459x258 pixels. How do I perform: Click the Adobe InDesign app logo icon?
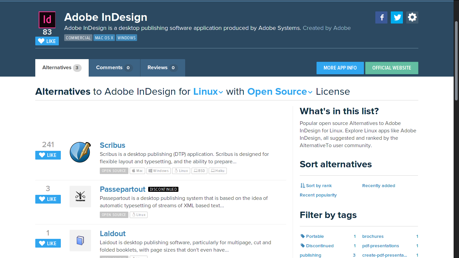[x=47, y=20]
